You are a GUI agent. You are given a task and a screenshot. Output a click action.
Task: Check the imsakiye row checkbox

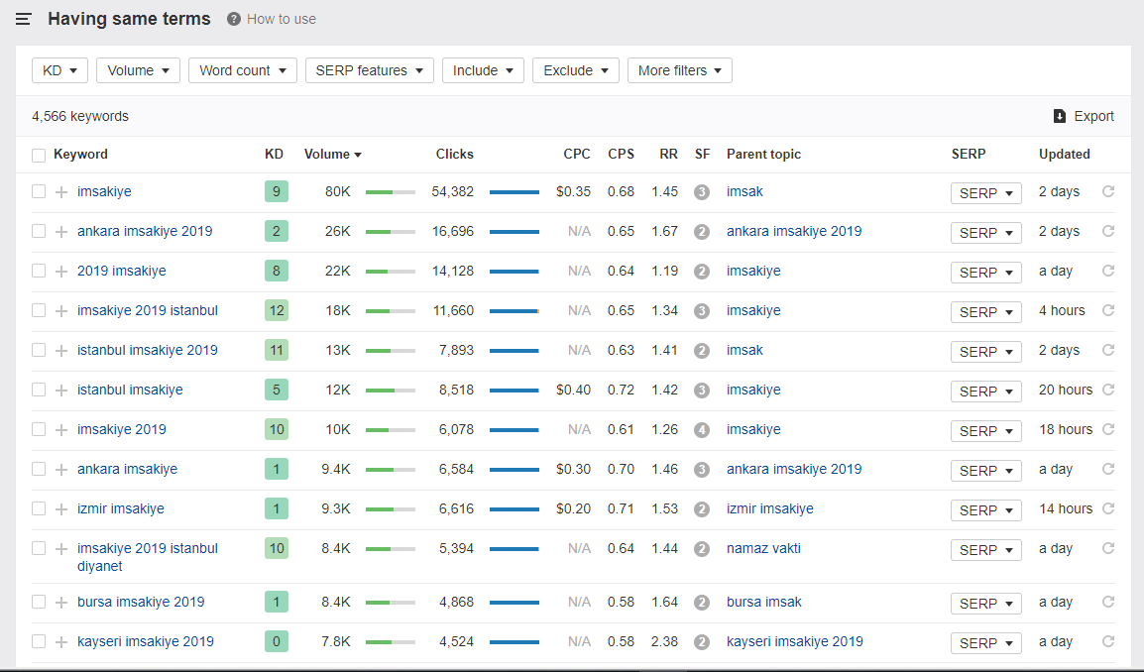39,191
